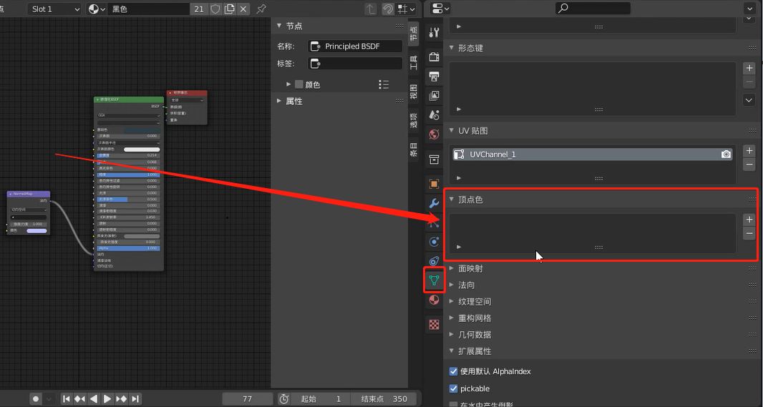The width and height of the screenshot is (763, 407).
Task: Open the properties editor type dropdown
Action: click(440, 9)
